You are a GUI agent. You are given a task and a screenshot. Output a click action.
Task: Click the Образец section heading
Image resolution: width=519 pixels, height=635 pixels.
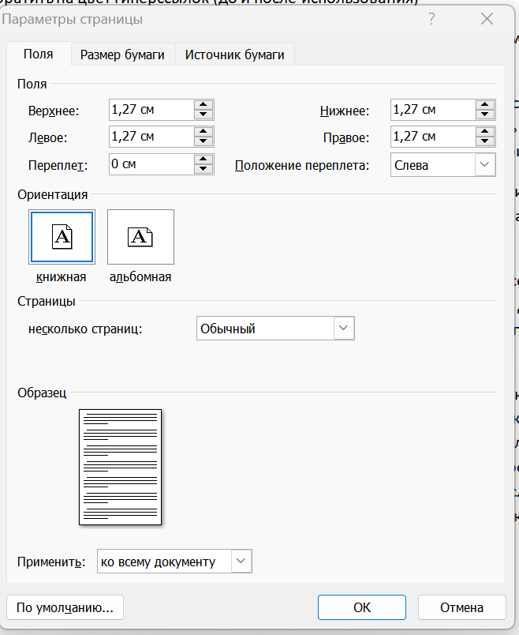click(x=42, y=393)
